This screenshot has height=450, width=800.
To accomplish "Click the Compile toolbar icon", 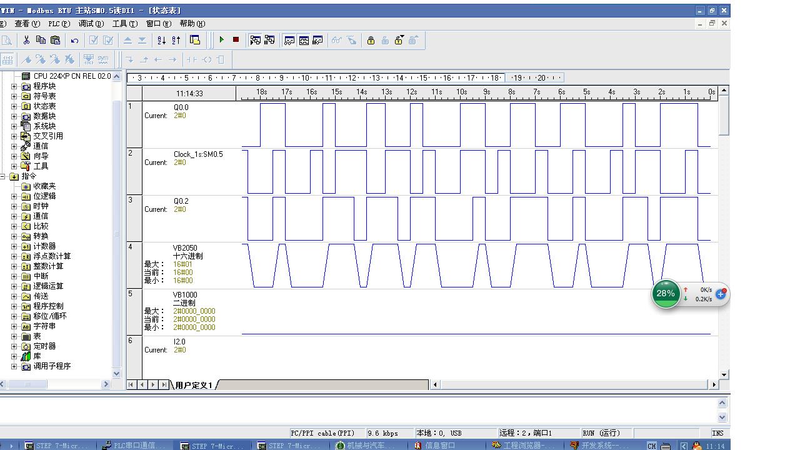I will click(94, 40).
